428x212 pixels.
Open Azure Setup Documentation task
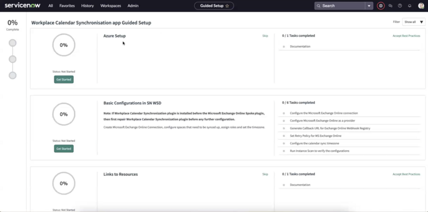tap(300, 46)
